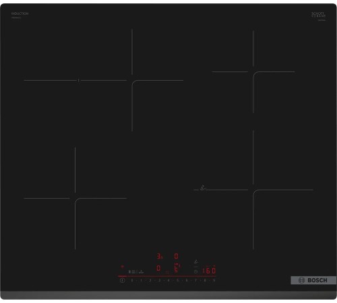Image resolution: width=337 pixels, height=303 pixels.
Task: Tap the power on/off symbol
Action: tap(122, 280)
